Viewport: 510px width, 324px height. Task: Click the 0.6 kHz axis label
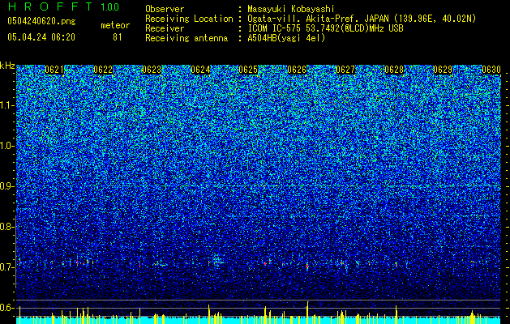click(7, 308)
